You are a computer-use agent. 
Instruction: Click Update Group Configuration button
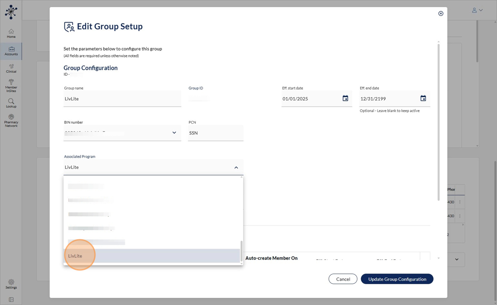click(x=397, y=279)
